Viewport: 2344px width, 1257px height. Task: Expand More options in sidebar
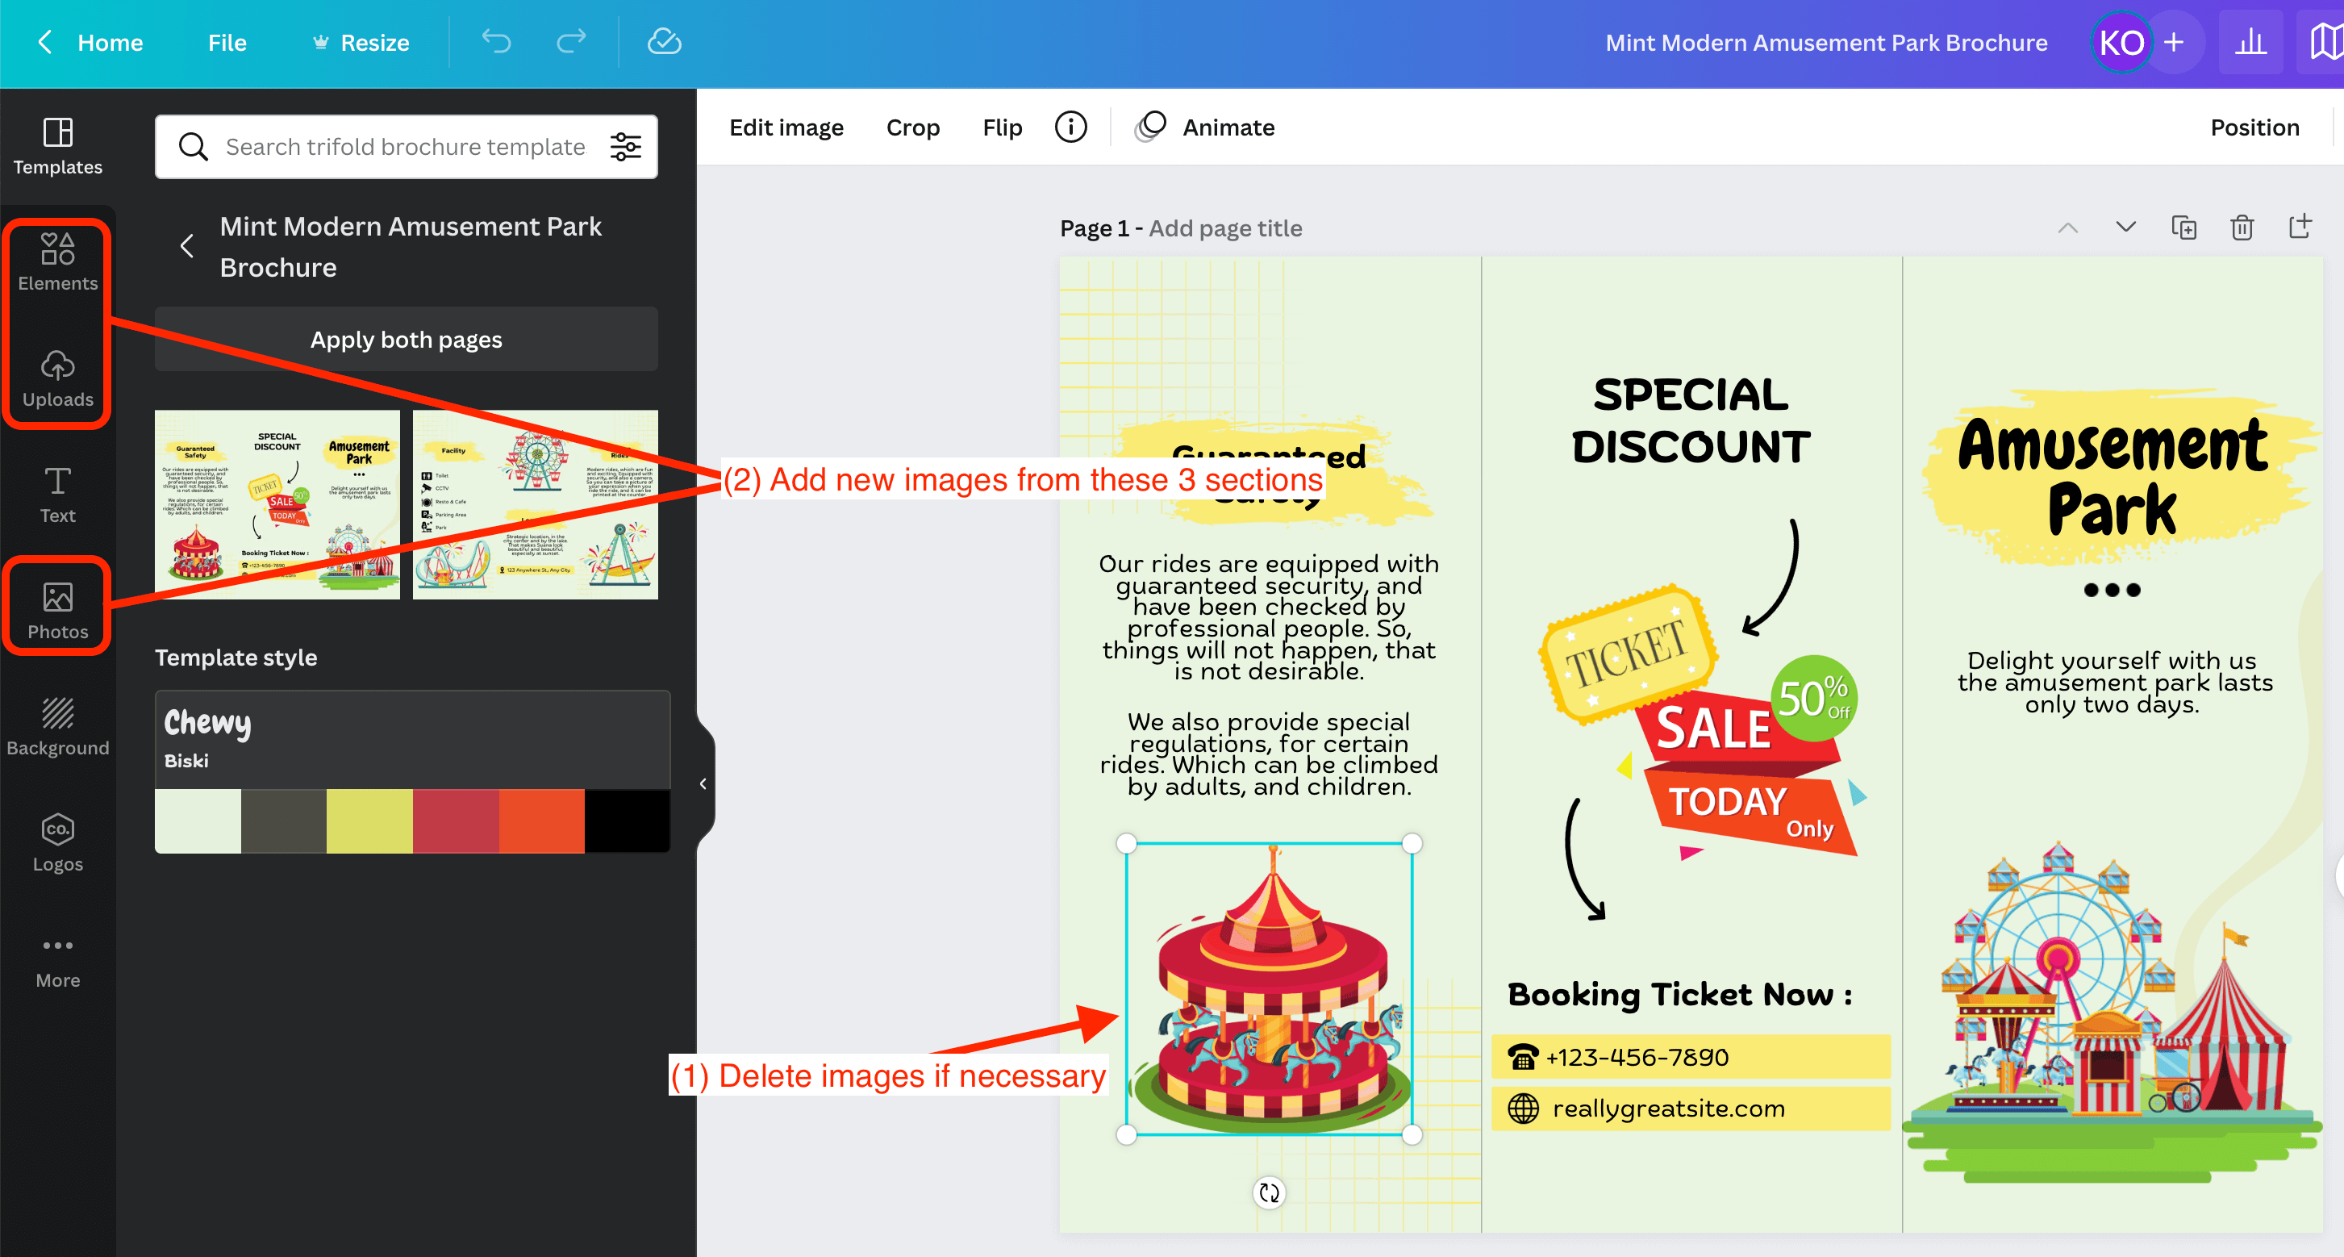point(57,958)
